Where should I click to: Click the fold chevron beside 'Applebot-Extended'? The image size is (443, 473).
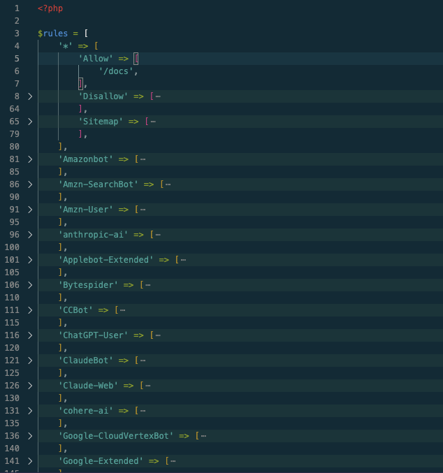pos(29,260)
